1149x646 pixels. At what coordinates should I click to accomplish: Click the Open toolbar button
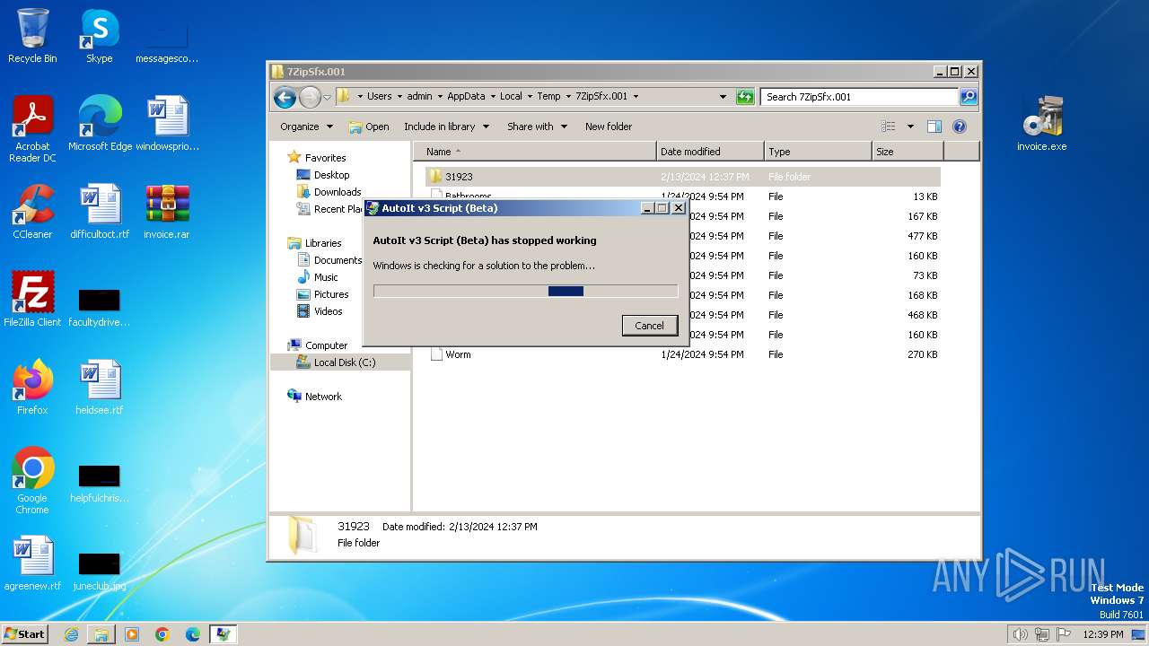pos(369,127)
